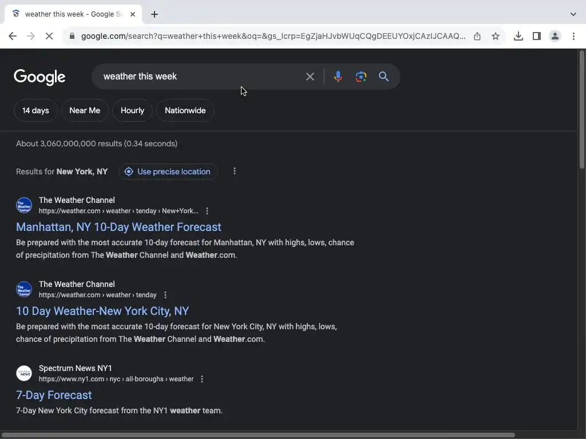
Task: Click the Spectrum News NY1 site name
Action: 75,368
